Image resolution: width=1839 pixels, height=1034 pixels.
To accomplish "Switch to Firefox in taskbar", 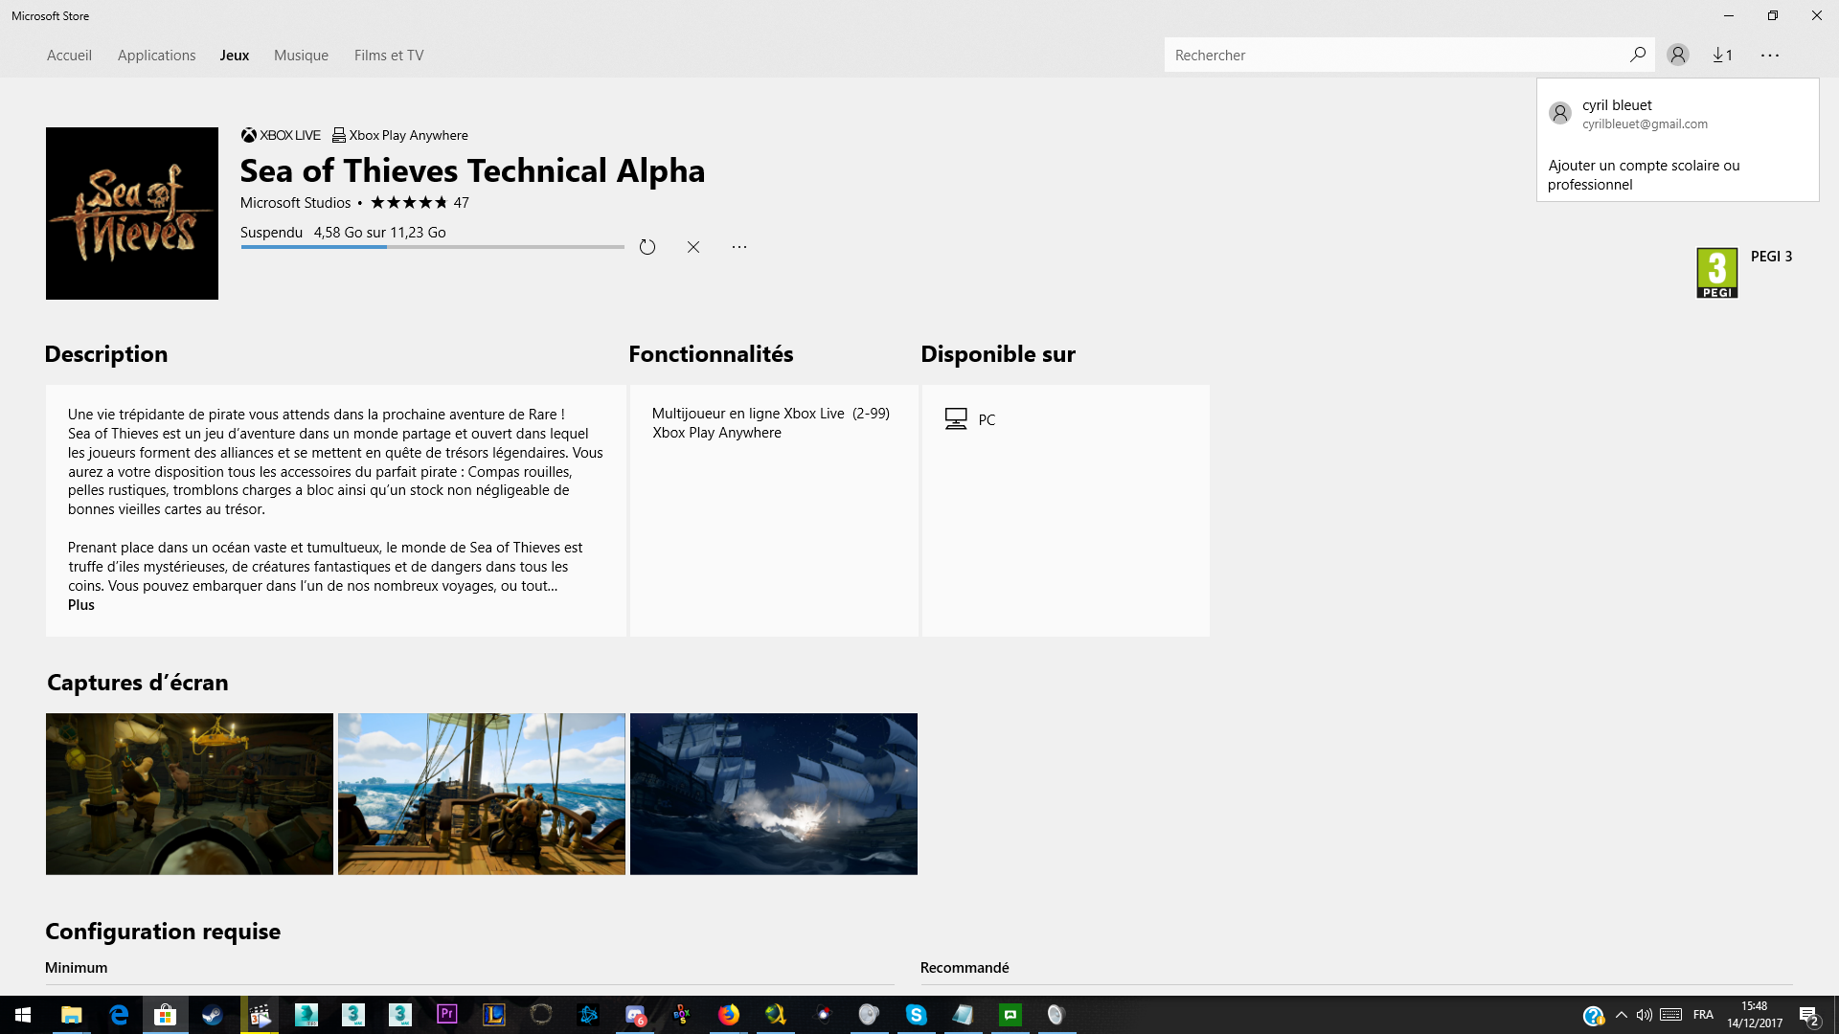I will click(729, 1015).
